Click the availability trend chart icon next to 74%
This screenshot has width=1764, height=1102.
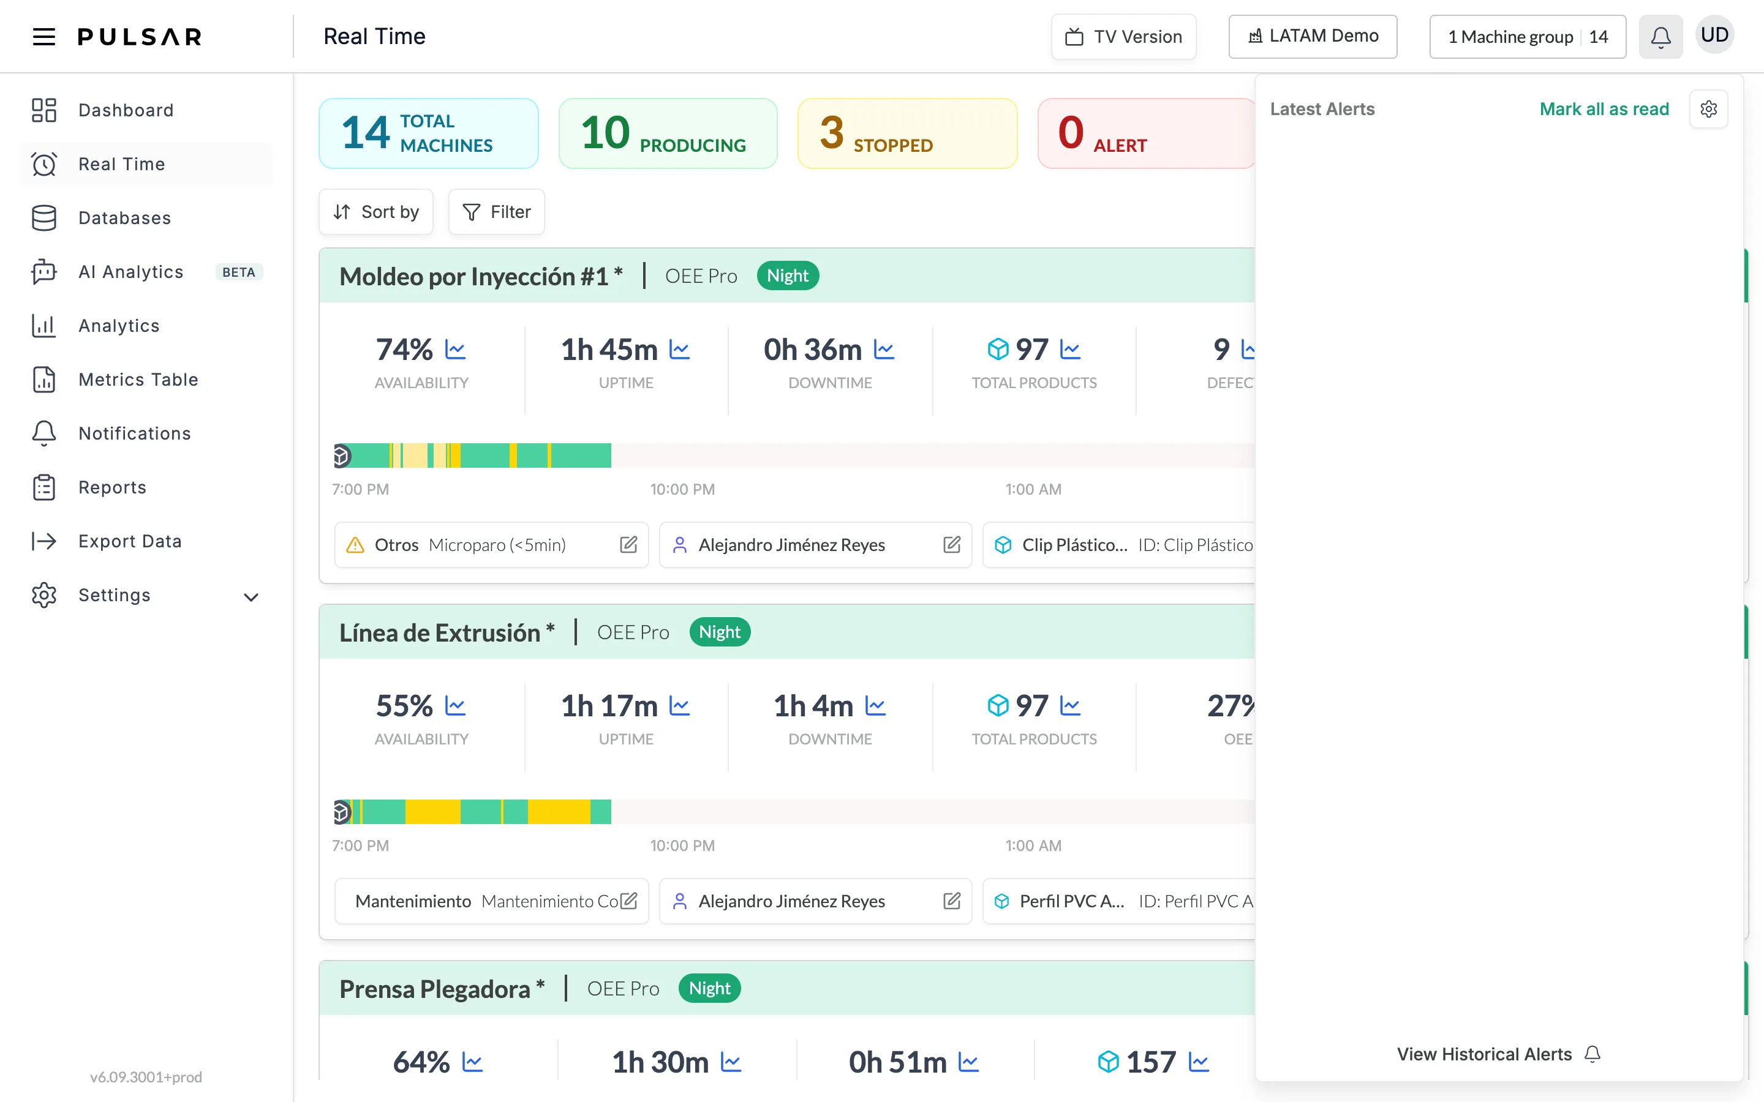[x=456, y=350]
